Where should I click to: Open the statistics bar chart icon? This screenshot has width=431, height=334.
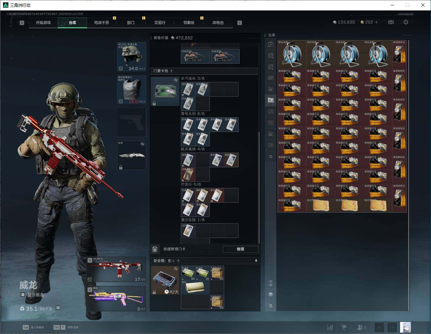[x=330, y=327]
